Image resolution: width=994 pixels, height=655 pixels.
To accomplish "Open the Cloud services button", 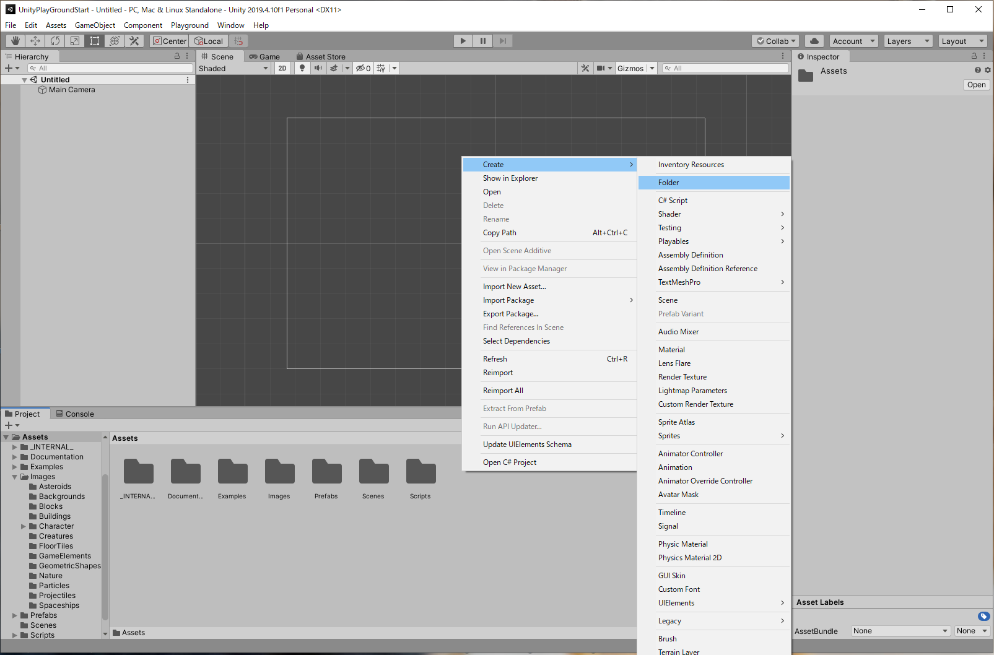I will pos(814,41).
